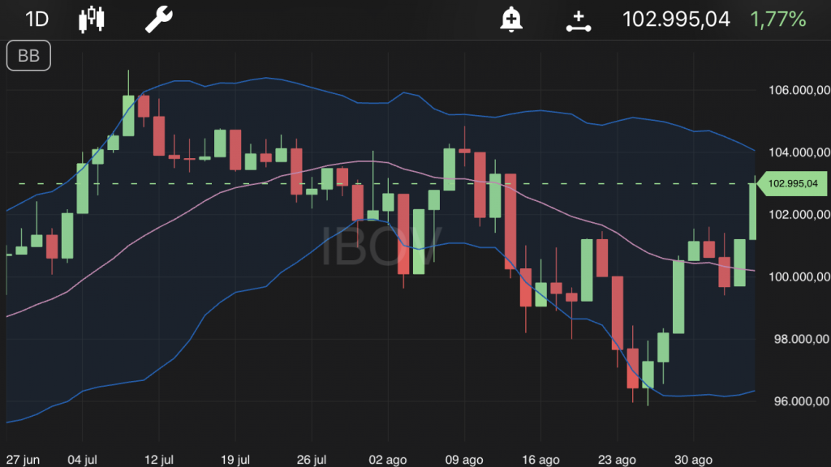Click the 96.000,00 price axis label
The width and height of the screenshot is (831, 467).
point(802,401)
